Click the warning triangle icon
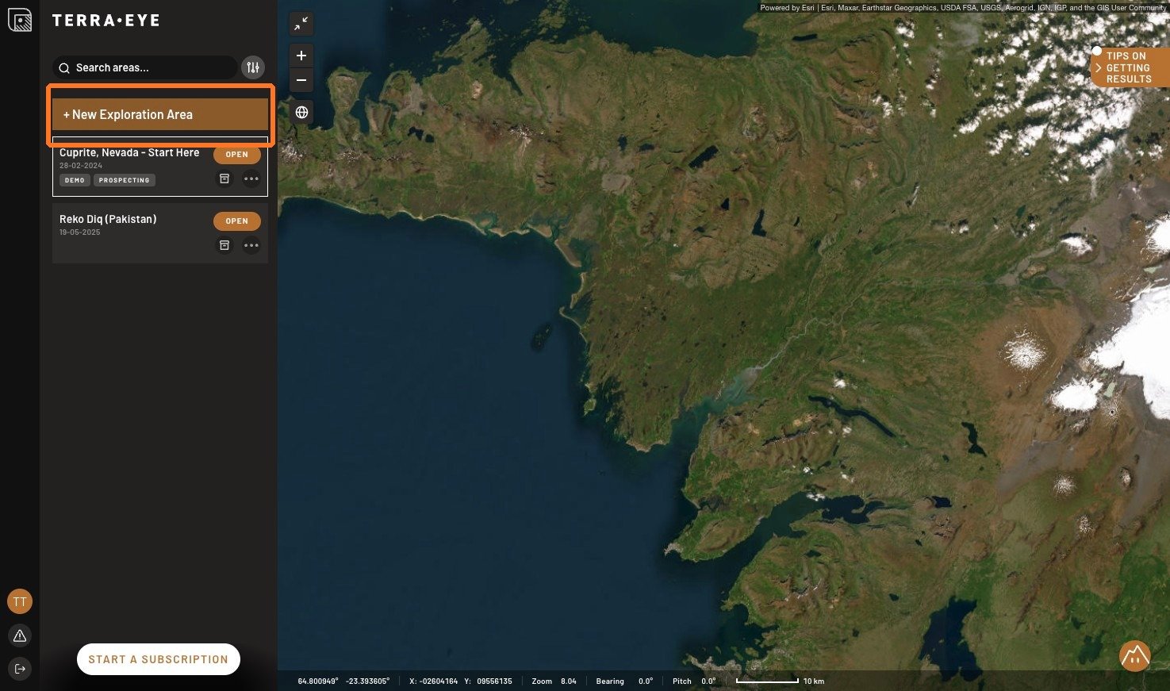 [20, 635]
